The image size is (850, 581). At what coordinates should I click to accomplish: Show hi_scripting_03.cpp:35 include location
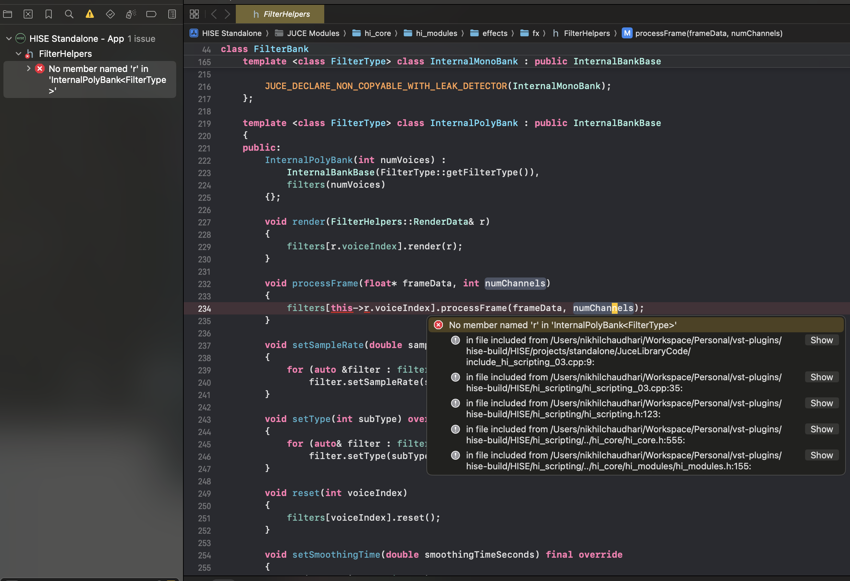coord(822,377)
